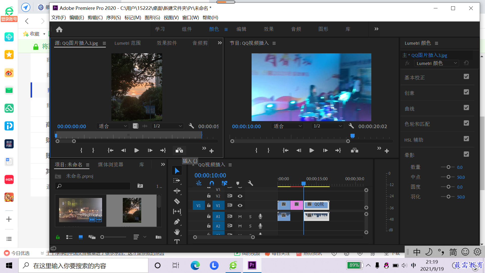Switch to the 编辑 workspace
Image resolution: width=485 pixels, height=273 pixels.
pyautogui.click(x=241, y=29)
